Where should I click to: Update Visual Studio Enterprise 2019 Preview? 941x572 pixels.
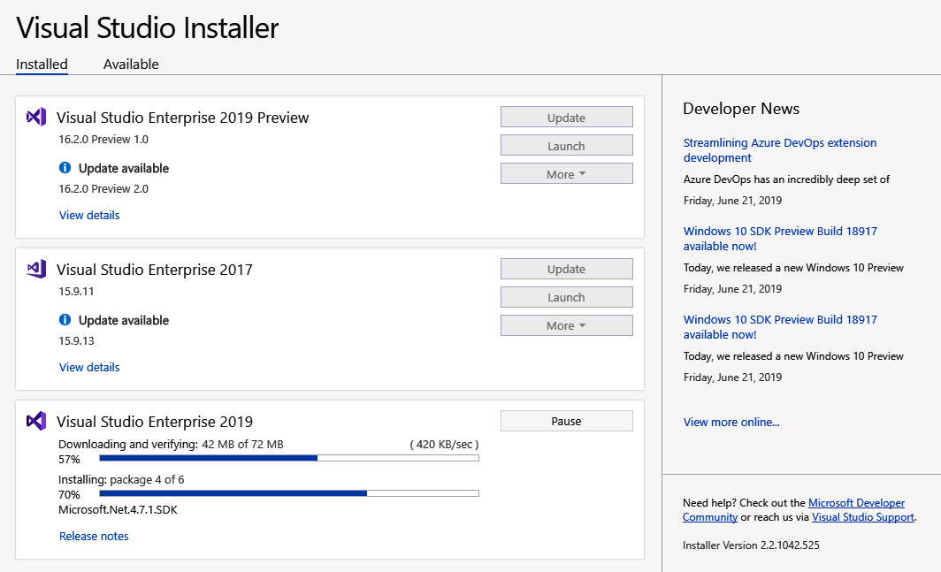(x=566, y=118)
